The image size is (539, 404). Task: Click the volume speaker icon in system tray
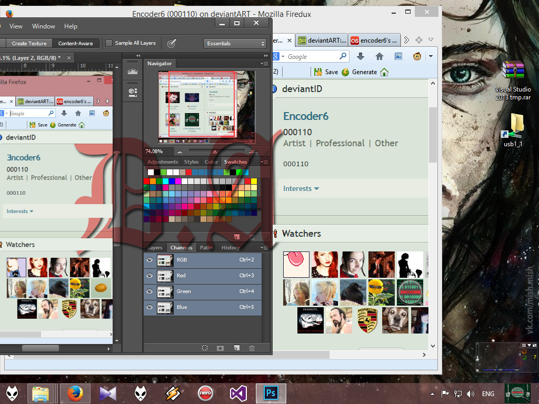pos(470,393)
